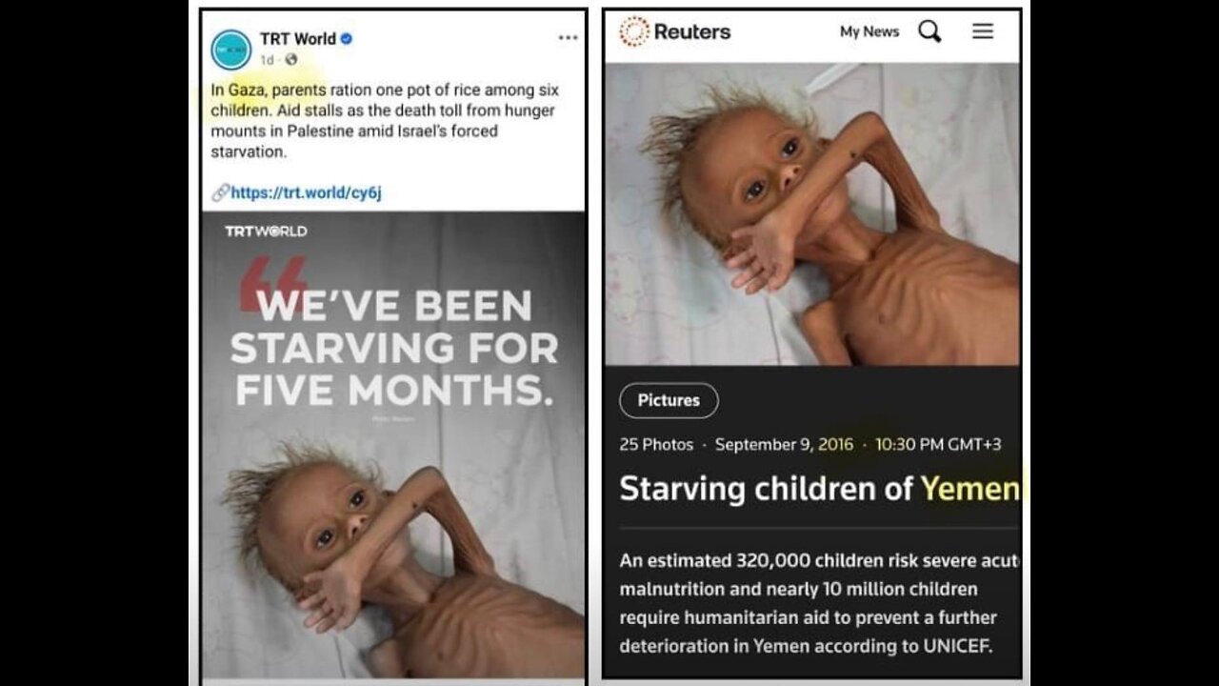Image resolution: width=1219 pixels, height=686 pixels.
Task: Open the https://trt.world/cy6j link
Action: coord(306,192)
